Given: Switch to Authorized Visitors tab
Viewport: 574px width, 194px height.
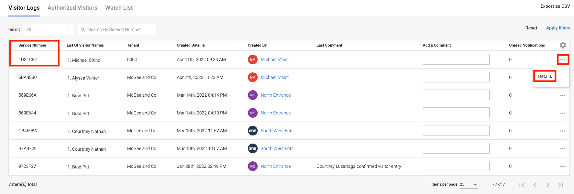Looking at the screenshot, I should pyautogui.click(x=72, y=8).
